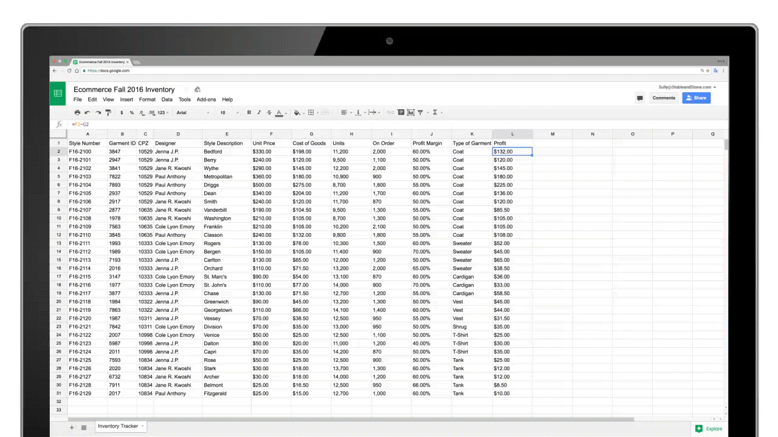The width and height of the screenshot is (778, 437).
Task: Open the fill color picker
Action: pyautogui.click(x=297, y=112)
